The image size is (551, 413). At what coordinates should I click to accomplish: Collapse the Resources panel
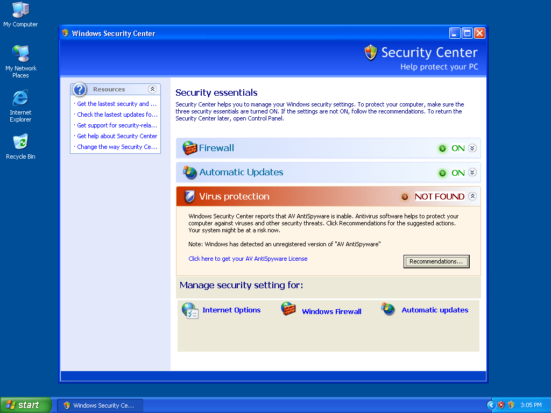[x=152, y=89]
